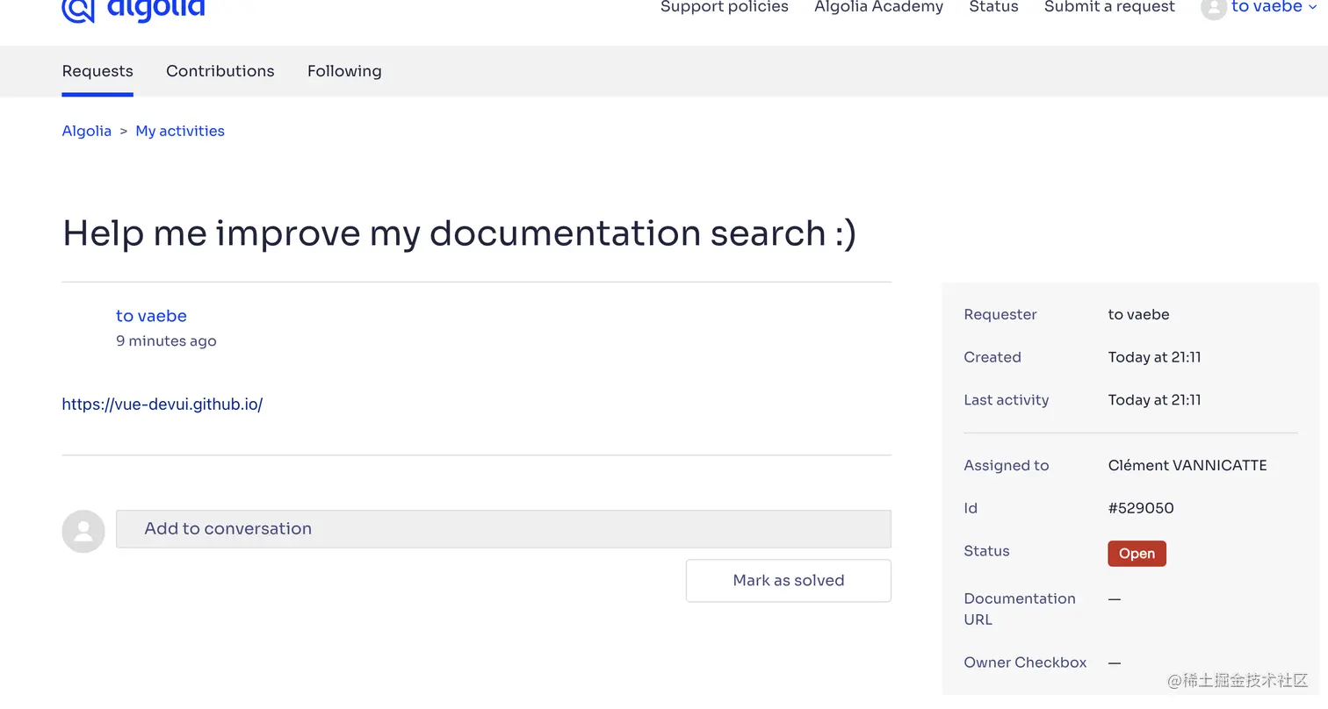Click the Algolia logo
Screen dimensions: 1328x709
134,9
